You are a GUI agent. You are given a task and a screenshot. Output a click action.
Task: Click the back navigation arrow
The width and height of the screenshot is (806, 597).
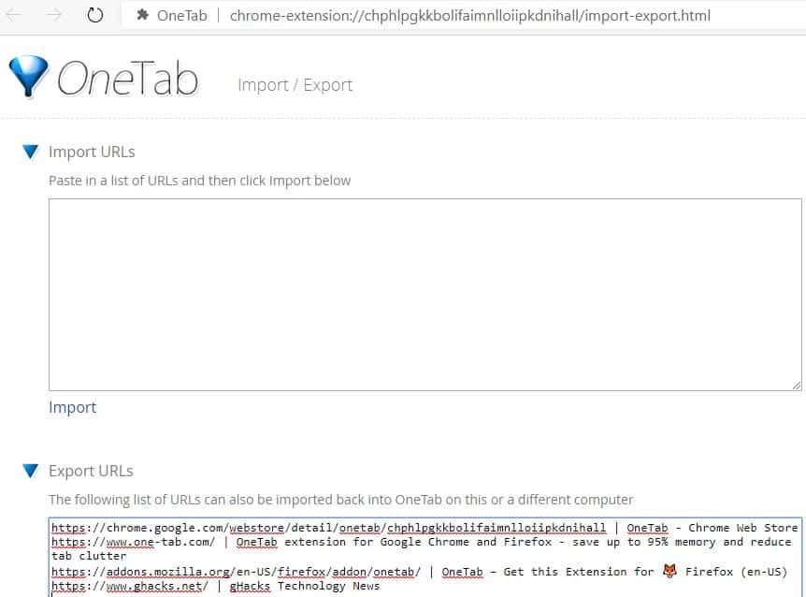point(13,14)
